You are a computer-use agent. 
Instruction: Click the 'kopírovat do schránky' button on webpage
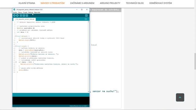click(x=105, y=10)
